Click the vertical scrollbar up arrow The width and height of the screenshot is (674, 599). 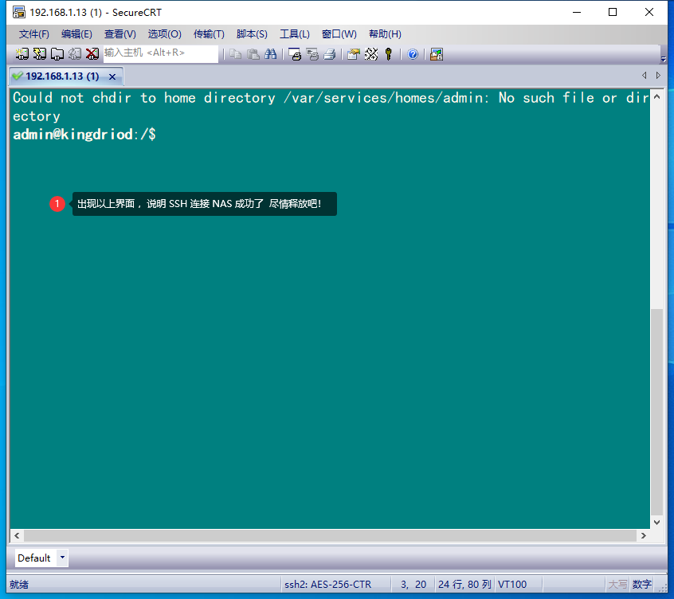click(x=656, y=96)
